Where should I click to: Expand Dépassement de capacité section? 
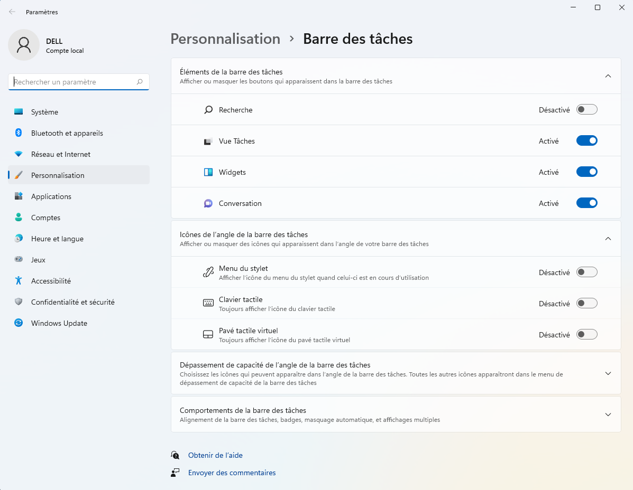click(x=608, y=373)
